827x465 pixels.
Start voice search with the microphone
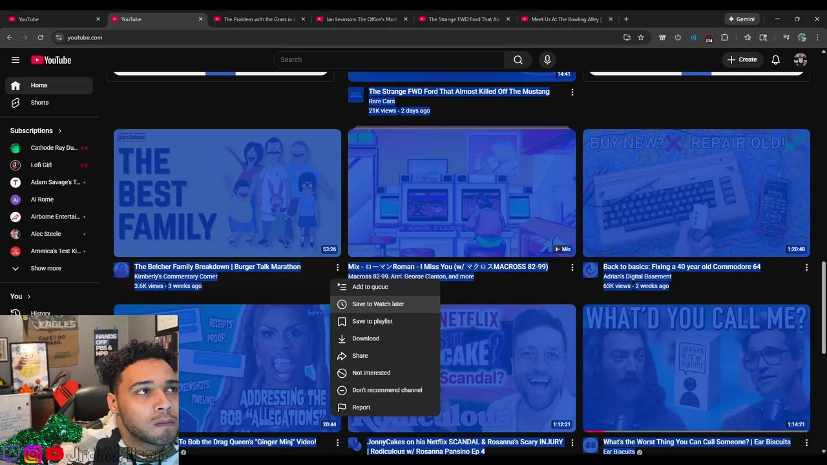[x=547, y=60]
